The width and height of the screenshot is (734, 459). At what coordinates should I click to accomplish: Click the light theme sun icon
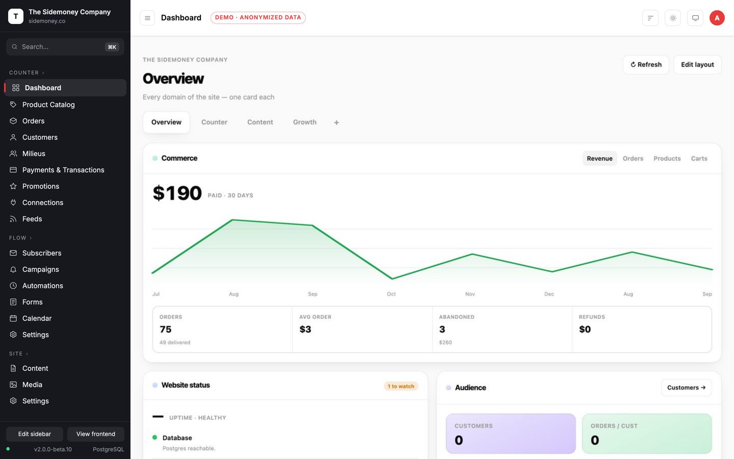pos(673,18)
